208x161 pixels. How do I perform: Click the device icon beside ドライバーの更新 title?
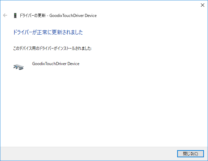coord(15,16)
